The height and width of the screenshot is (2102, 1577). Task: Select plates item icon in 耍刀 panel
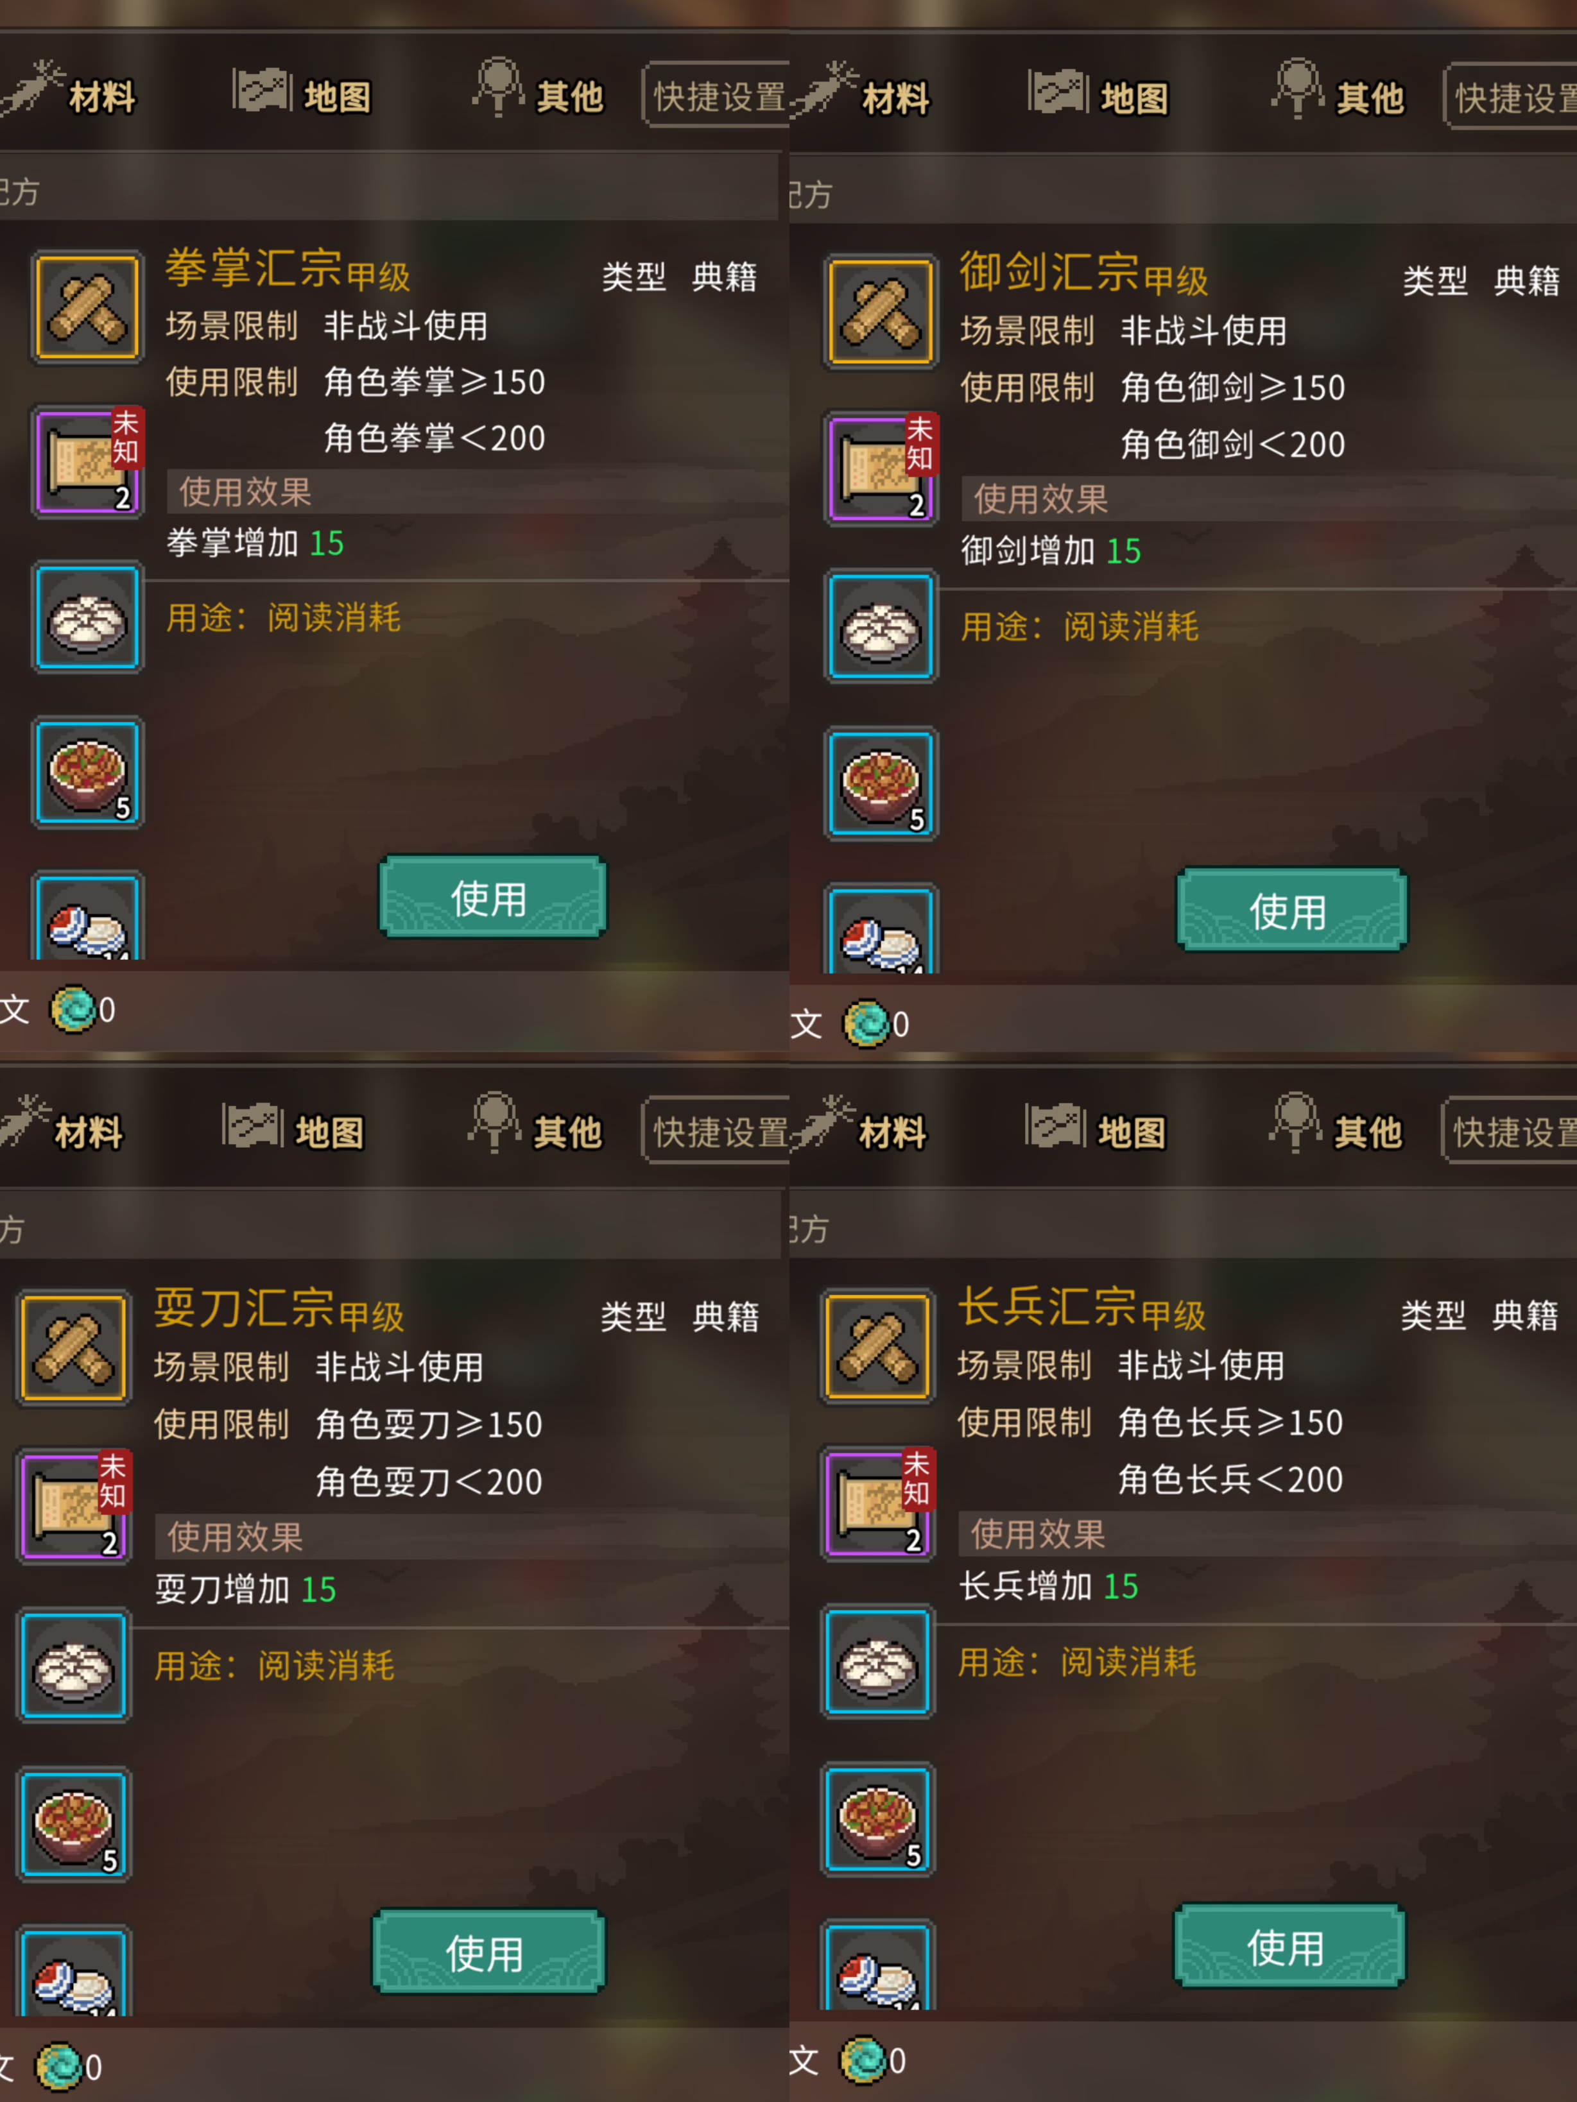point(74,1971)
